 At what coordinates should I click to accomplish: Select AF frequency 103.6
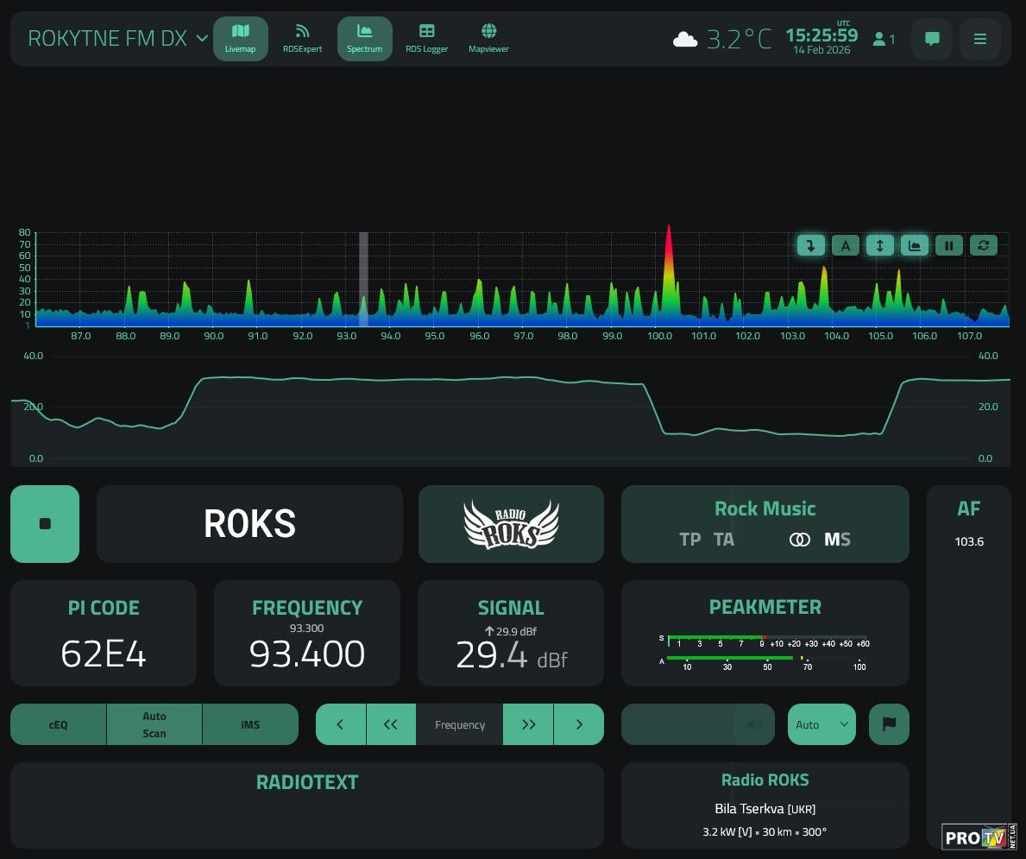[969, 542]
